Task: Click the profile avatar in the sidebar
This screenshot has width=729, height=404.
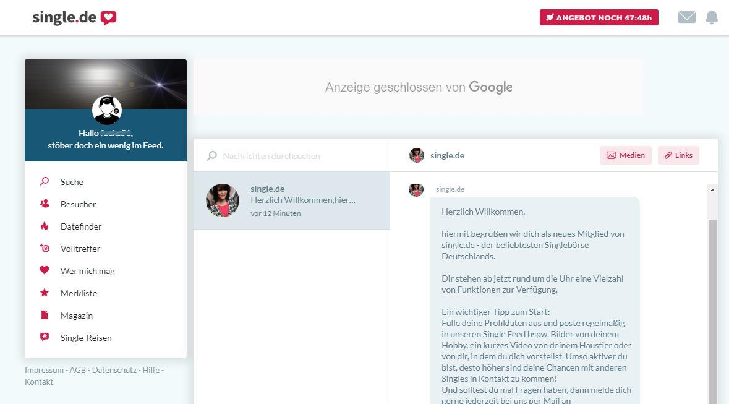Action: coord(107,110)
